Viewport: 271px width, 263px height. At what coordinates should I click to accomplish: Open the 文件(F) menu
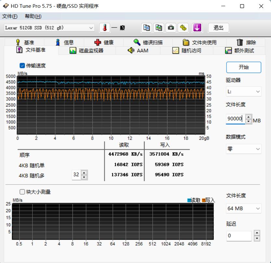9,16
